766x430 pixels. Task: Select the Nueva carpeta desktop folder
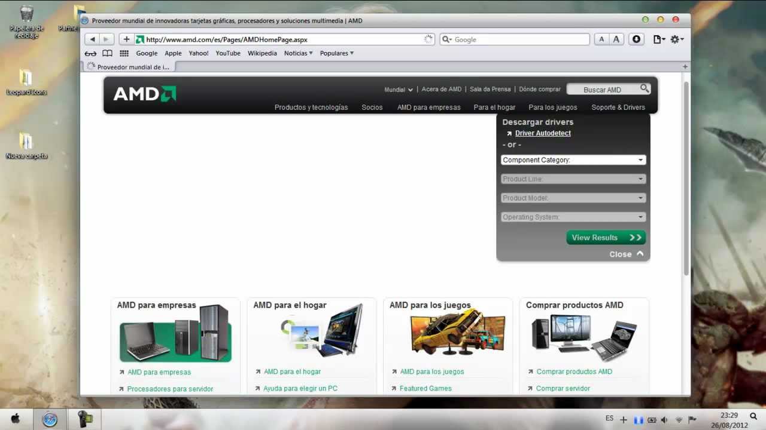(26, 146)
